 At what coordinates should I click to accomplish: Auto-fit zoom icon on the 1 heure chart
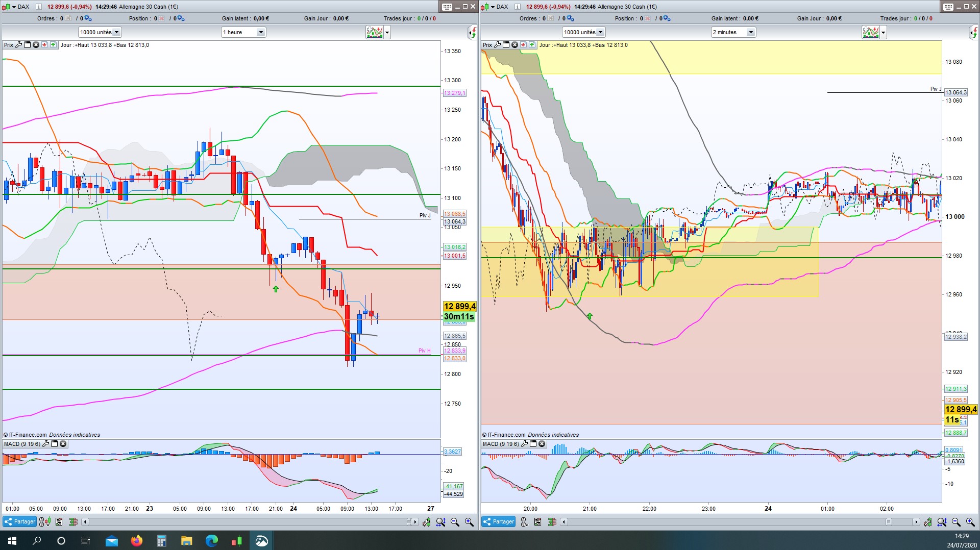pyautogui.click(x=440, y=522)
